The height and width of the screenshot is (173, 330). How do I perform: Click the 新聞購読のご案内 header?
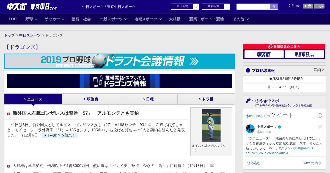(x=284, y=47)
